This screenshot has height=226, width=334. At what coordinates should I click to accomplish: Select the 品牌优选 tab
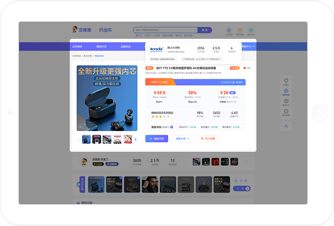(x=126, y=47)
